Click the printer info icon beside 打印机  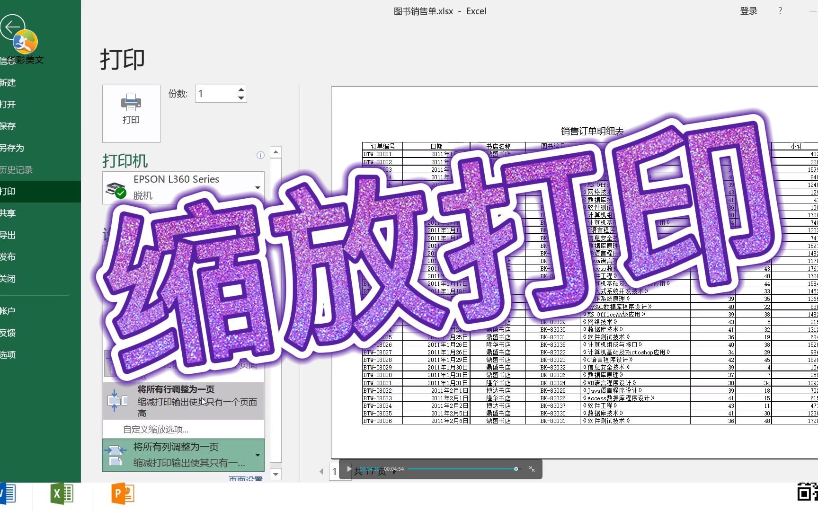(x=260, y=155)
